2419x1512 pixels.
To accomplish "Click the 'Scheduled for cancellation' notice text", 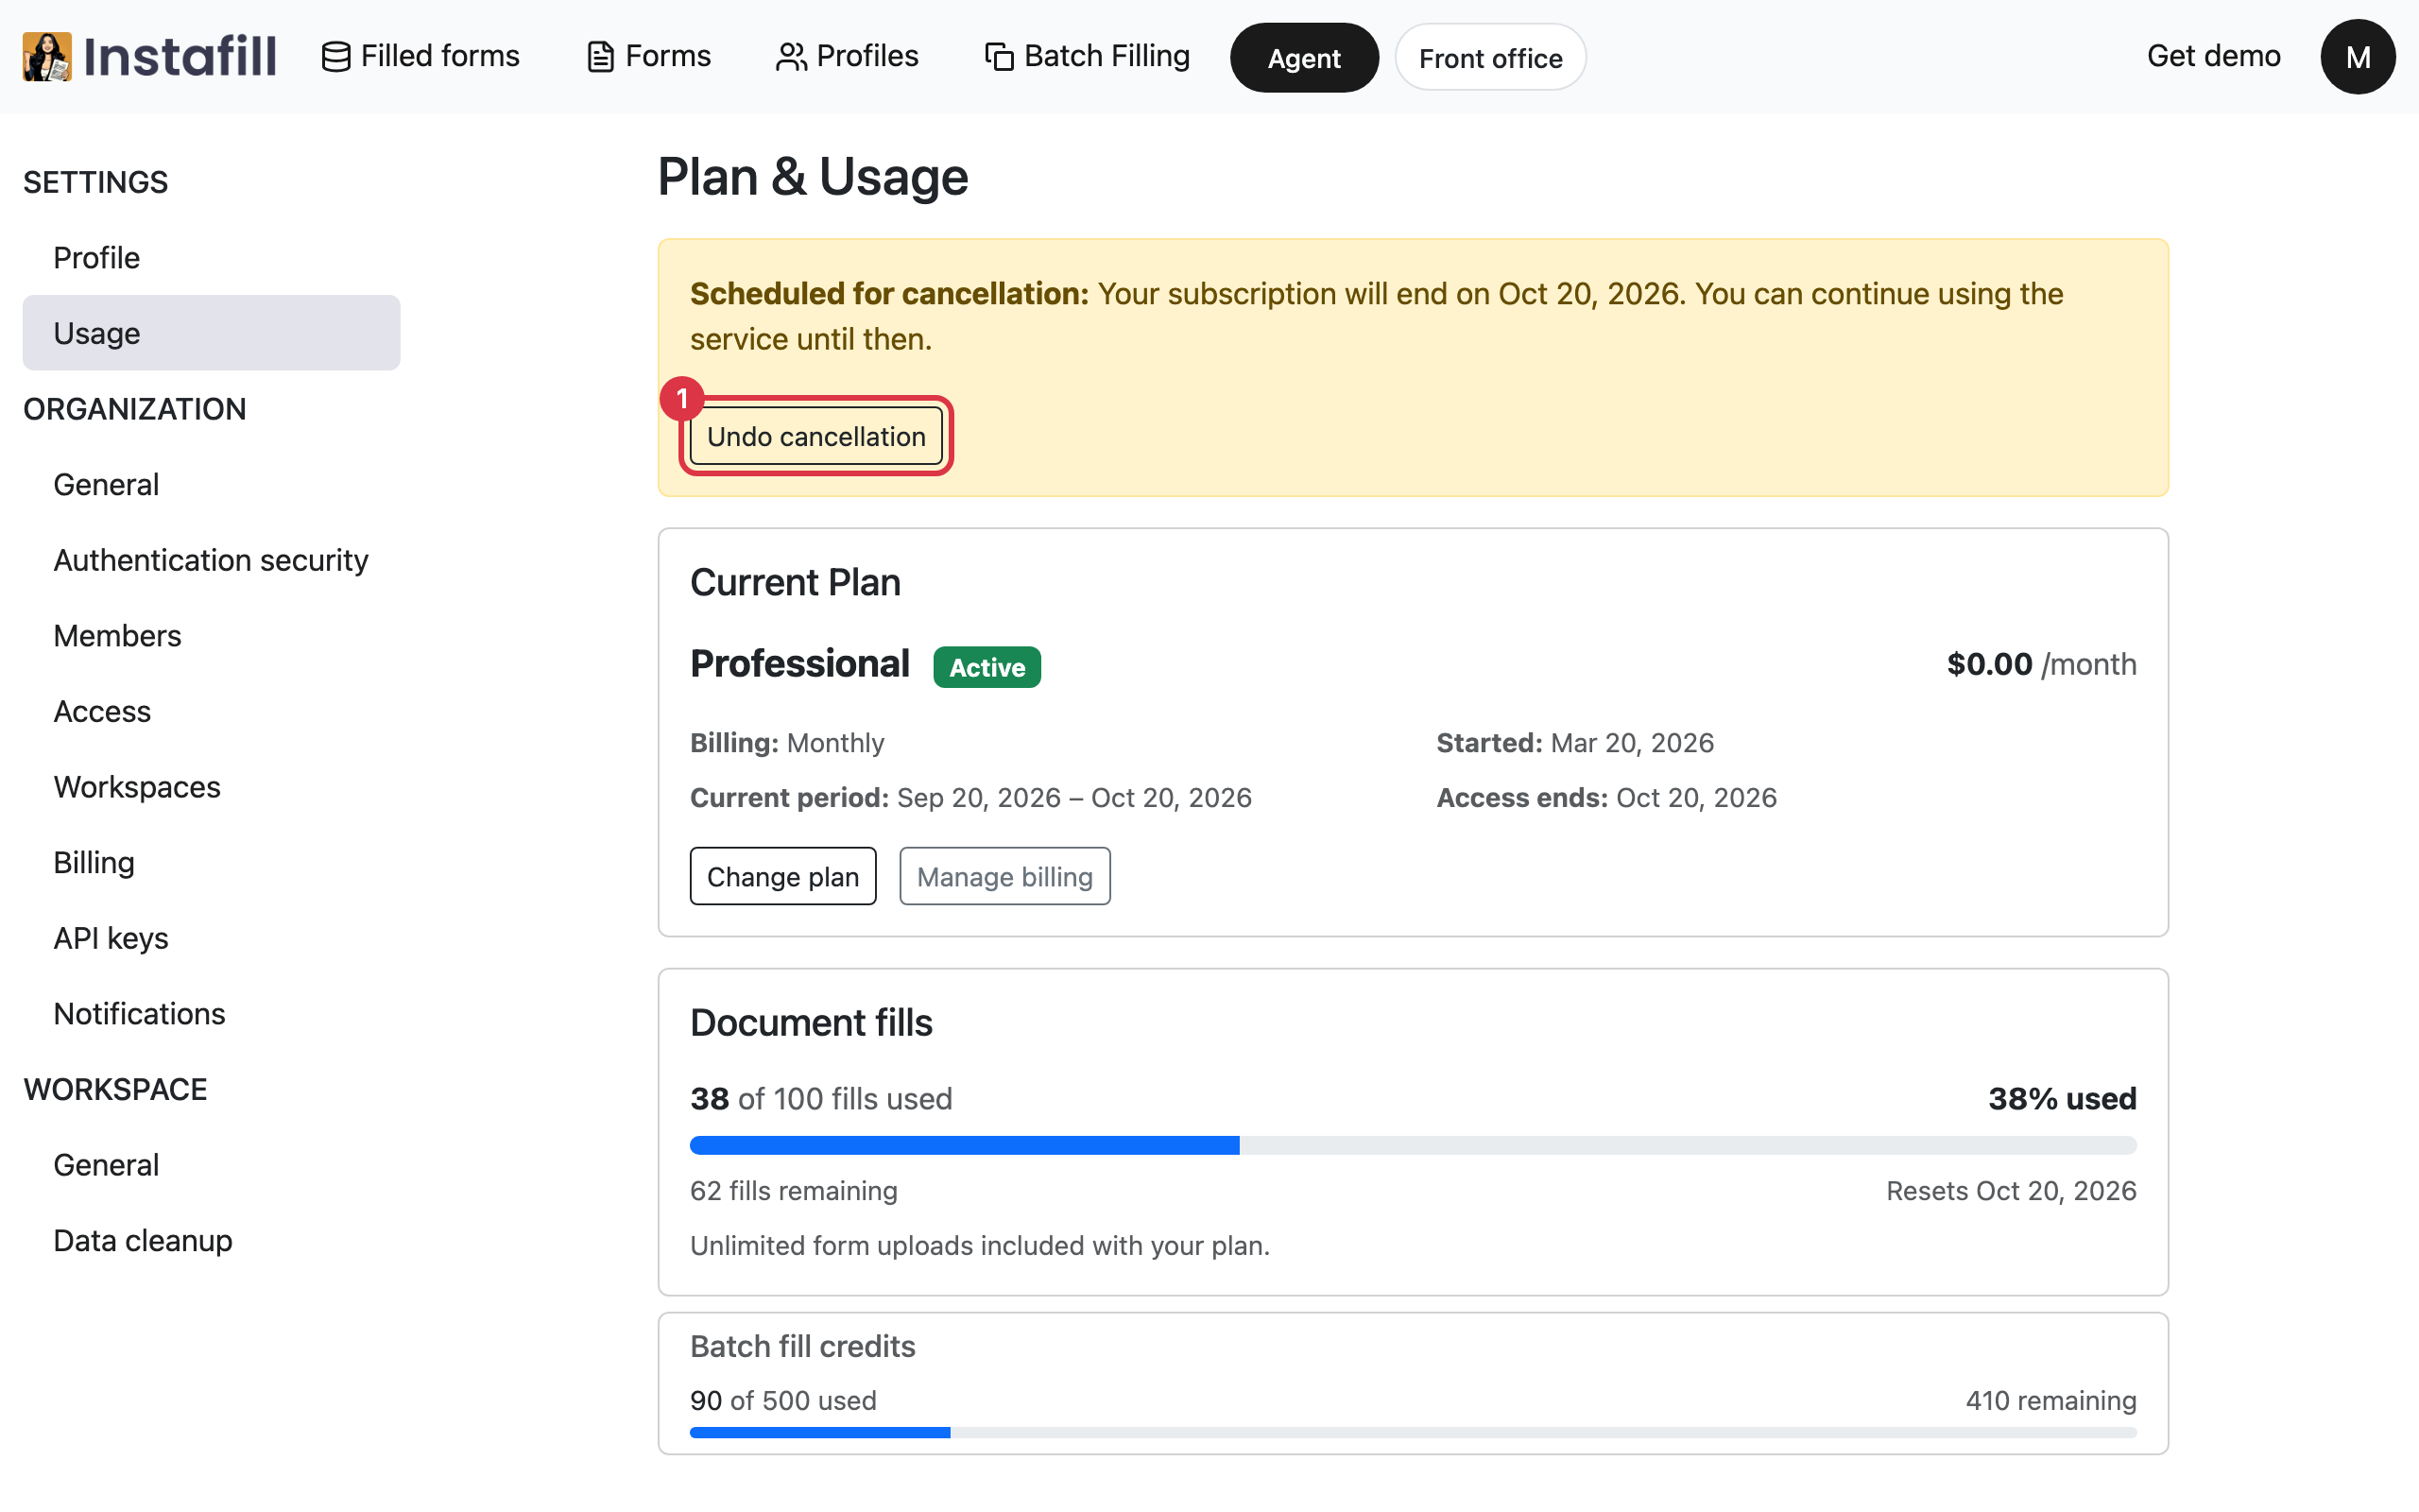I will (1377, 316).
